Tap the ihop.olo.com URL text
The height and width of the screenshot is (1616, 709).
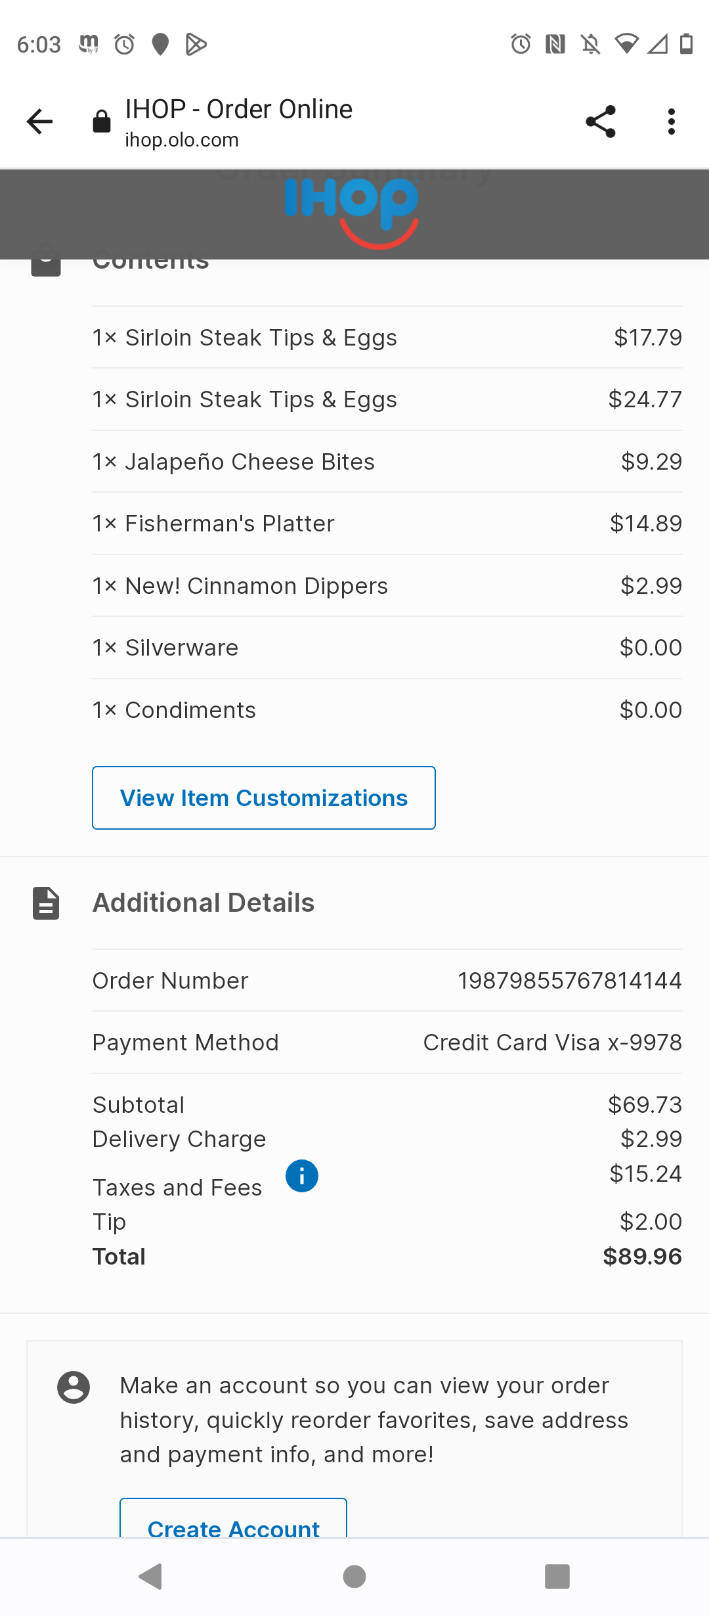(x=182, y=140)
